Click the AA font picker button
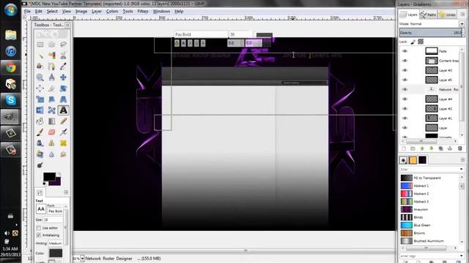The width and height of the screenshot is (469, 263). pos(41,209)
